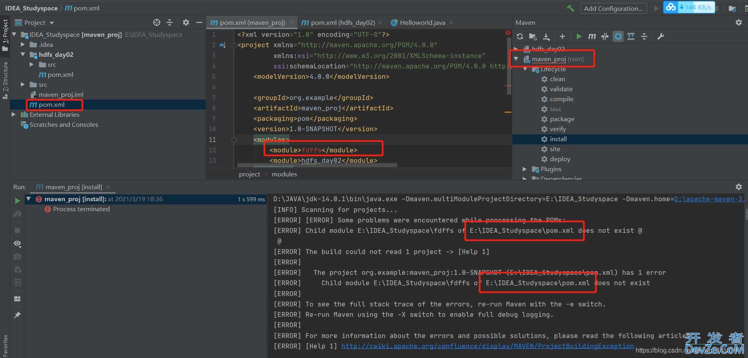The width and height of the screenshot is (748, 358).
Task: Expand src folder under hdfs_day02
Action: (x=32, y=64)
